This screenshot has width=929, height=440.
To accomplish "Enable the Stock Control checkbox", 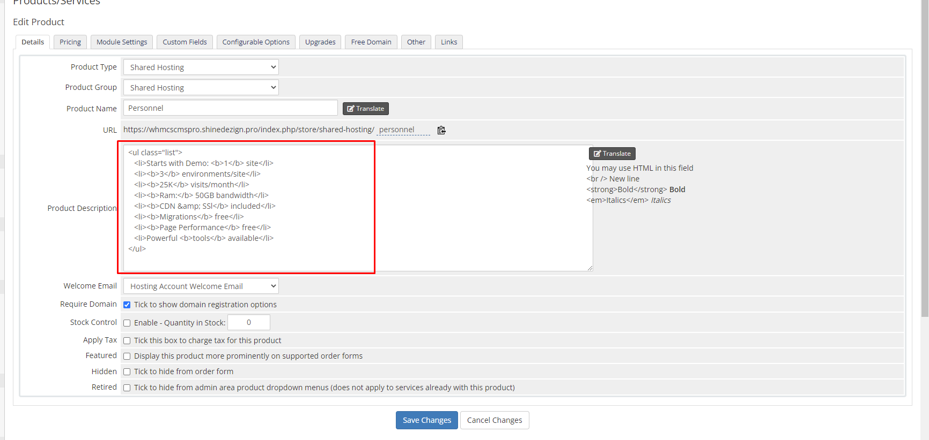I will point(127,323).
